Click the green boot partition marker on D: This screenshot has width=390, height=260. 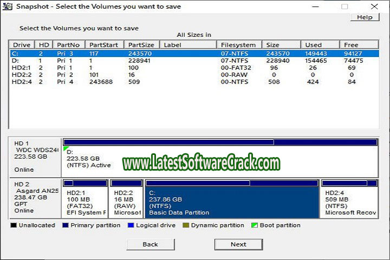tap(66, 148)
